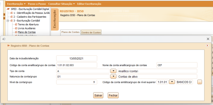Screen dimensions: 213x105
Task: Select SPED - Escrituração Contábil Digital root node
Action: (30, 9)
